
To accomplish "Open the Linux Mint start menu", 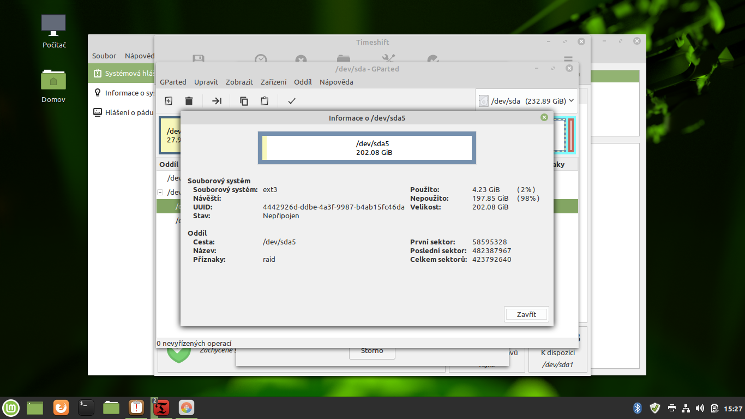I will click(11, 408).
